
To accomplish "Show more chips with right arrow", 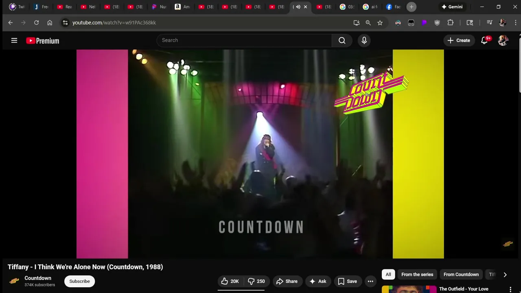I will click(505, 275).
